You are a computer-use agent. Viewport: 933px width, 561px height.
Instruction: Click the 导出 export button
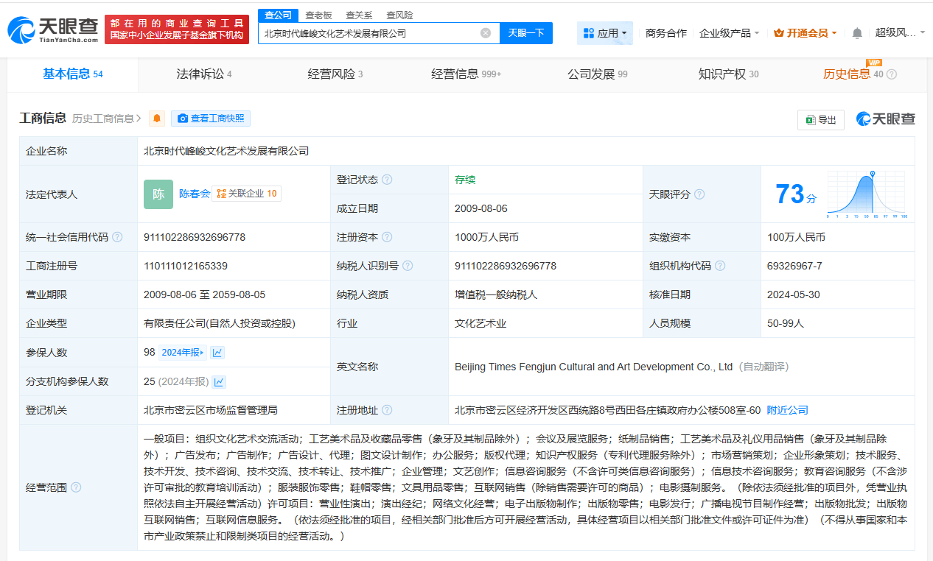(x=821, y=120)
